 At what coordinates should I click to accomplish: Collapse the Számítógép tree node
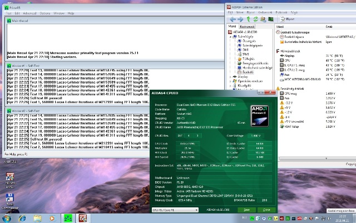[x=230, y=37]
